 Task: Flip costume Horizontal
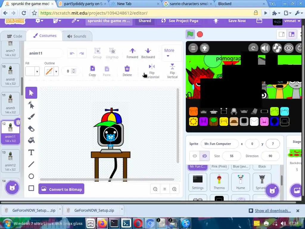152,71
